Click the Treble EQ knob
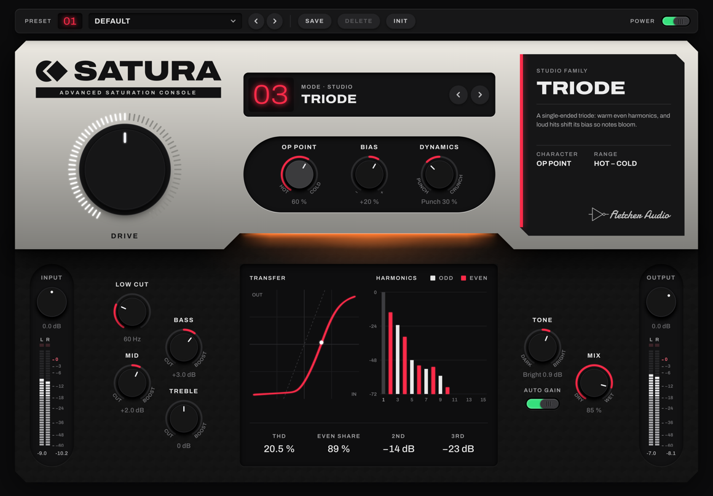Screen dimensions: 713x496 [x=183, y=418]
